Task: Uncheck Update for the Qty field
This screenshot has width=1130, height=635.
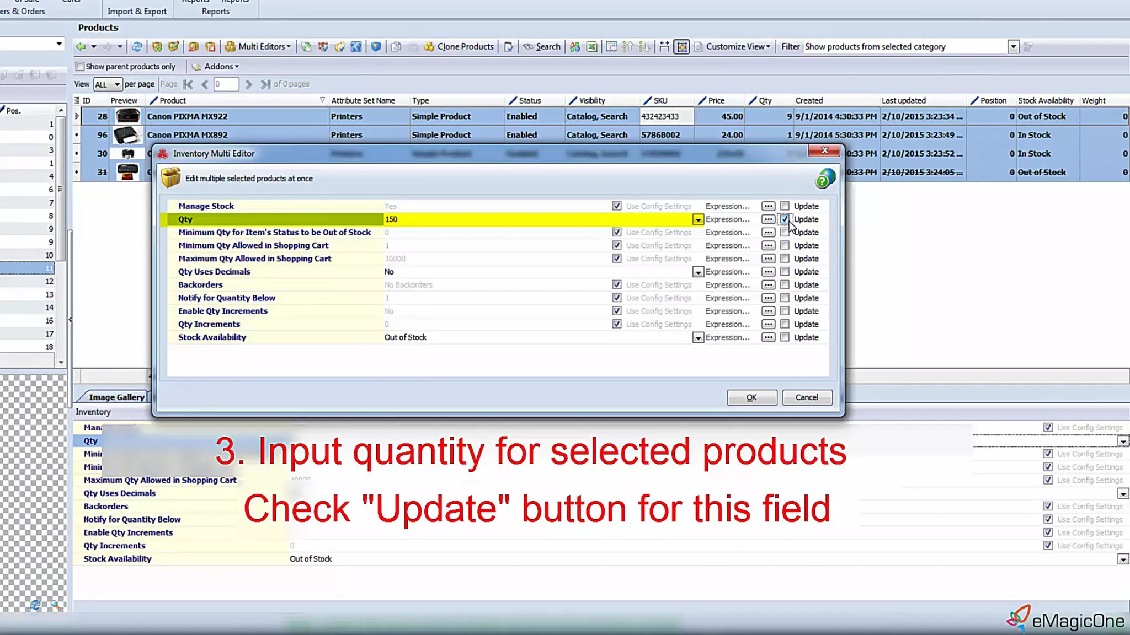Action: 785,219
